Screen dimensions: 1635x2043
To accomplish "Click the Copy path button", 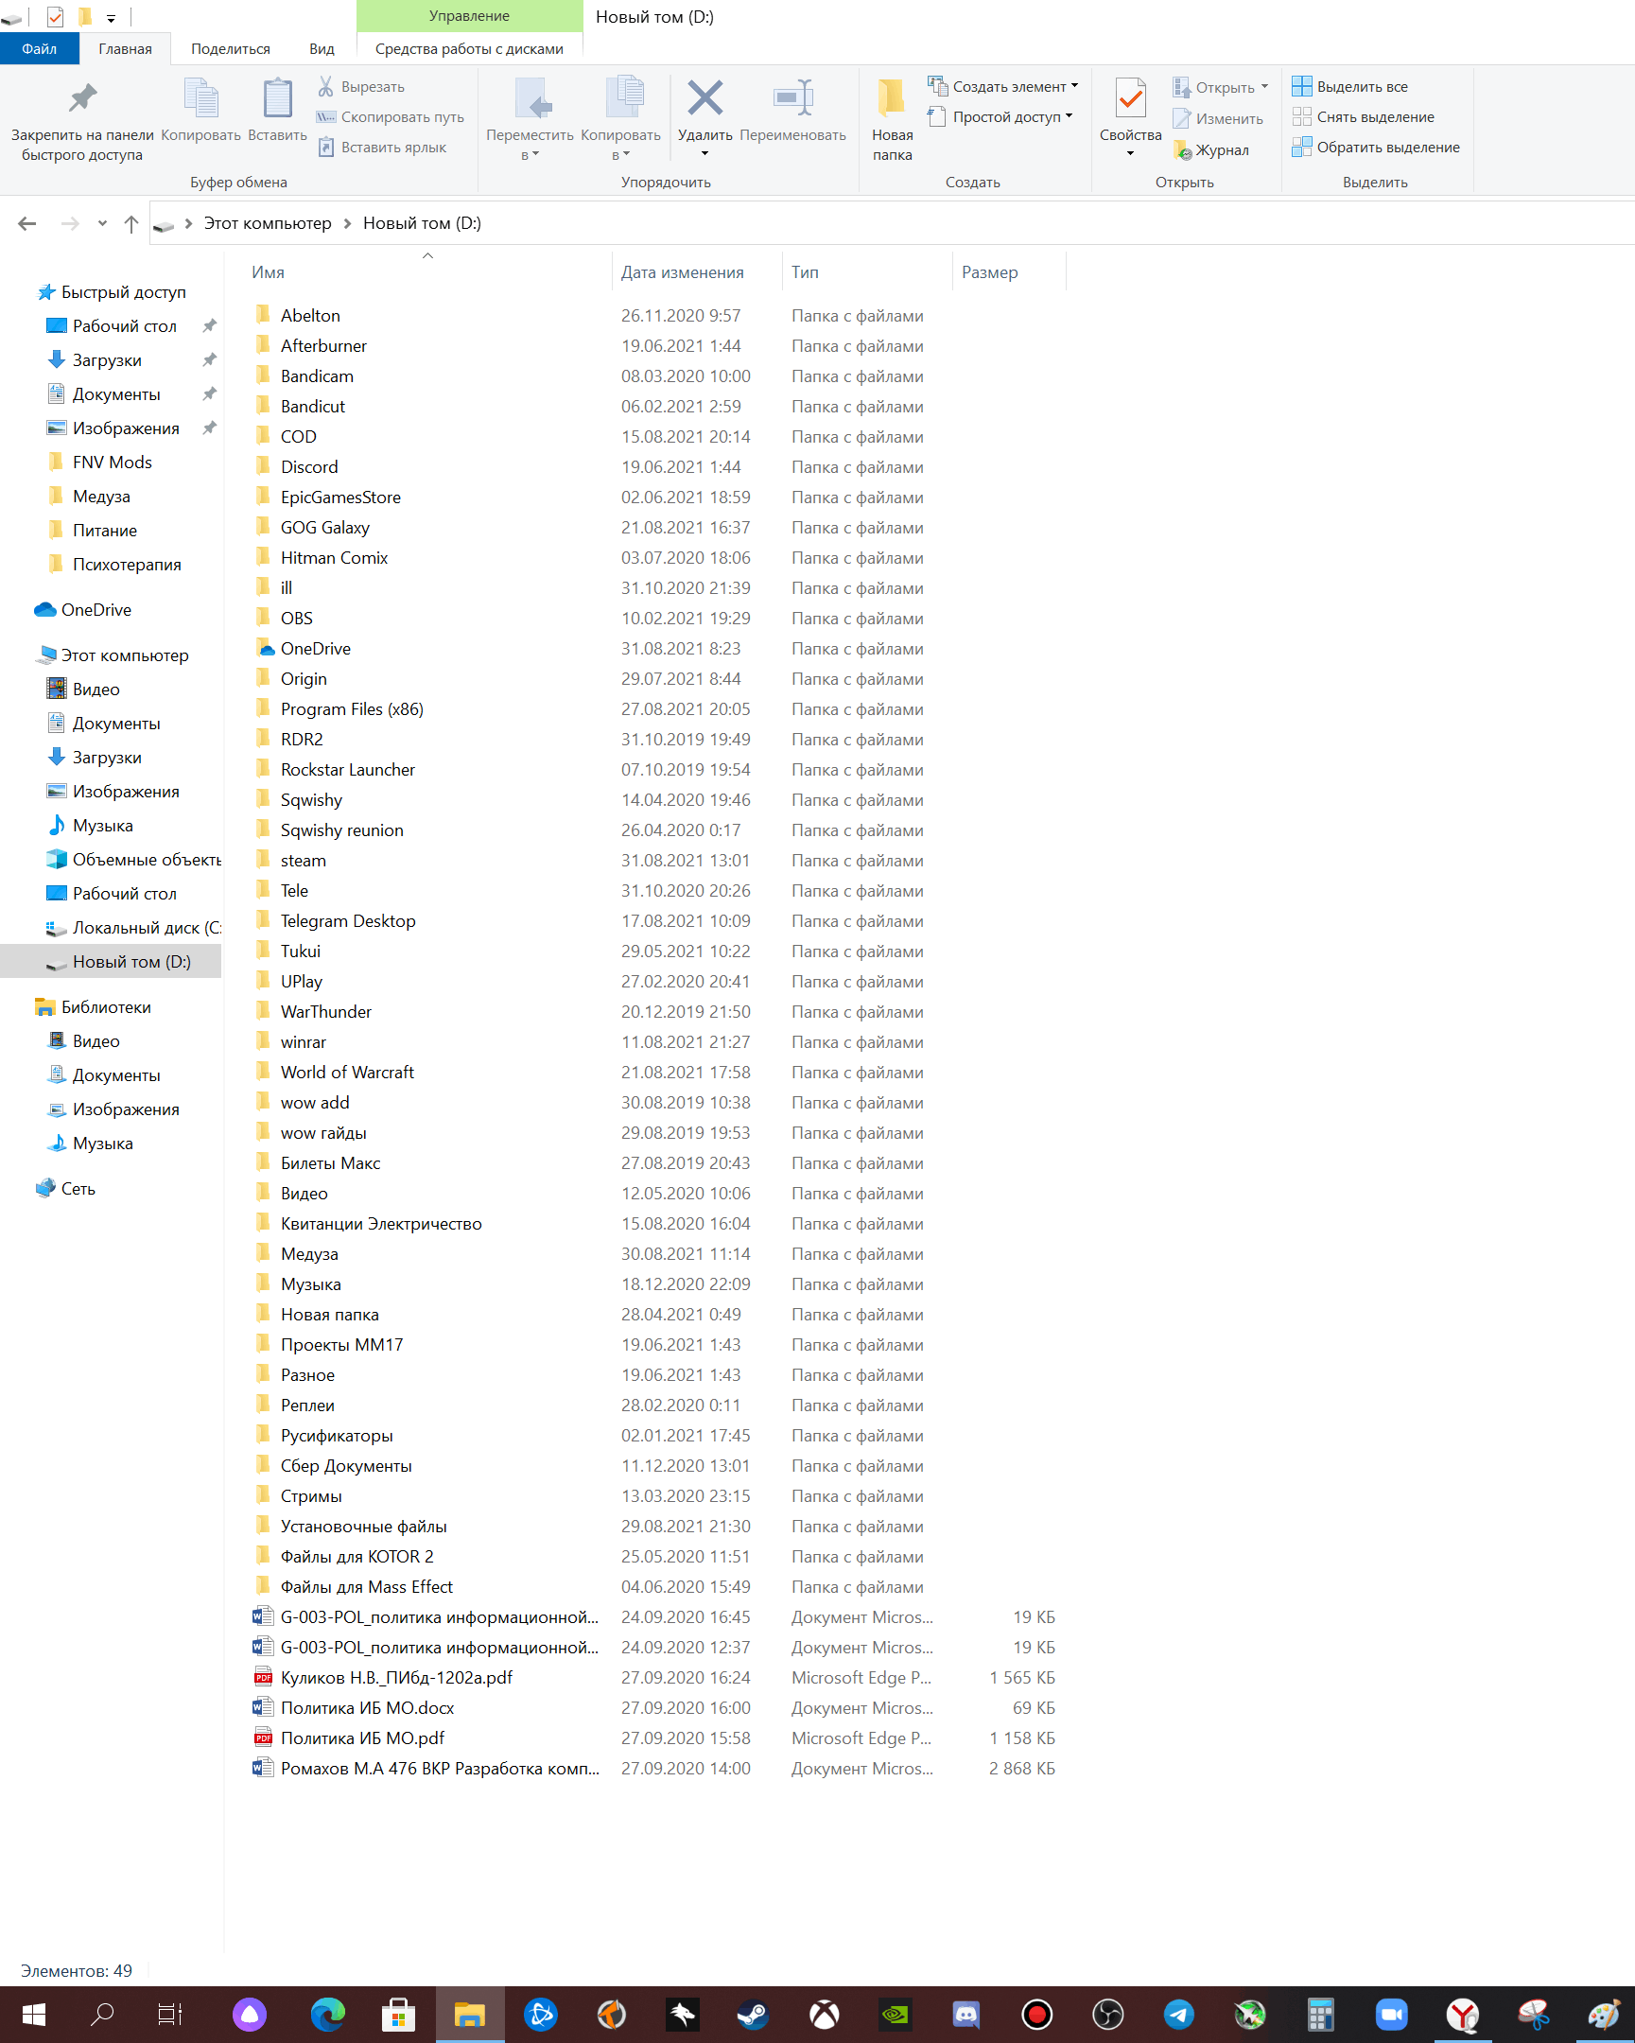I will tap(391, 116).
